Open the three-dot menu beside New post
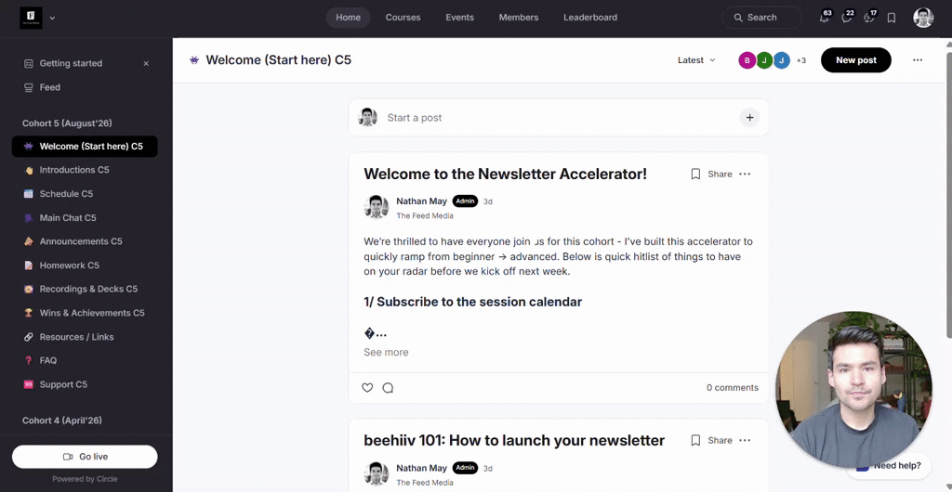This screenshot has width=952, height=492. (918, 60)
